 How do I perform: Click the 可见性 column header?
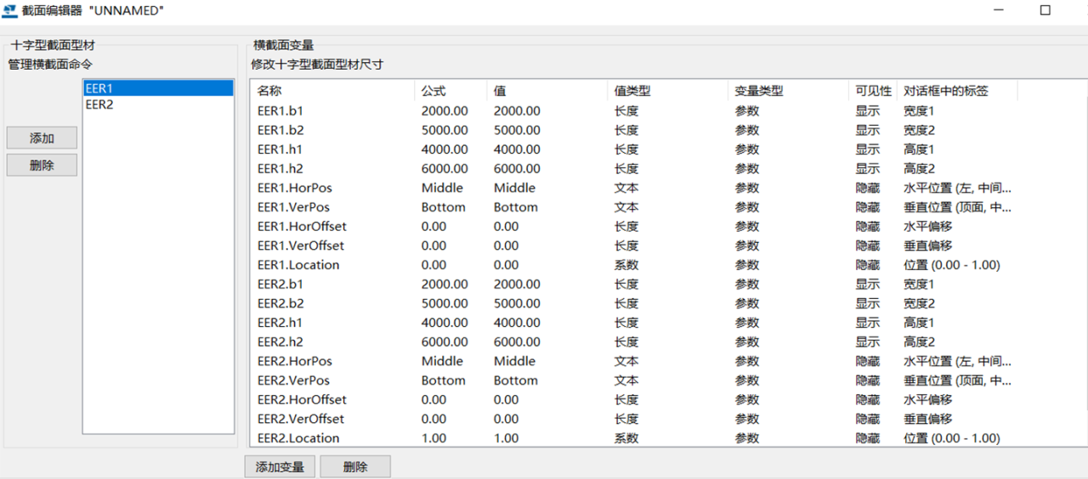873,91
